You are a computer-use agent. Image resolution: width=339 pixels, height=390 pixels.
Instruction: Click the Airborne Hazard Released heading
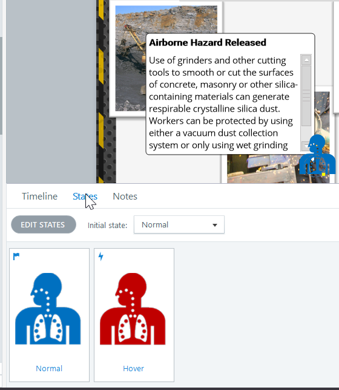208,42
